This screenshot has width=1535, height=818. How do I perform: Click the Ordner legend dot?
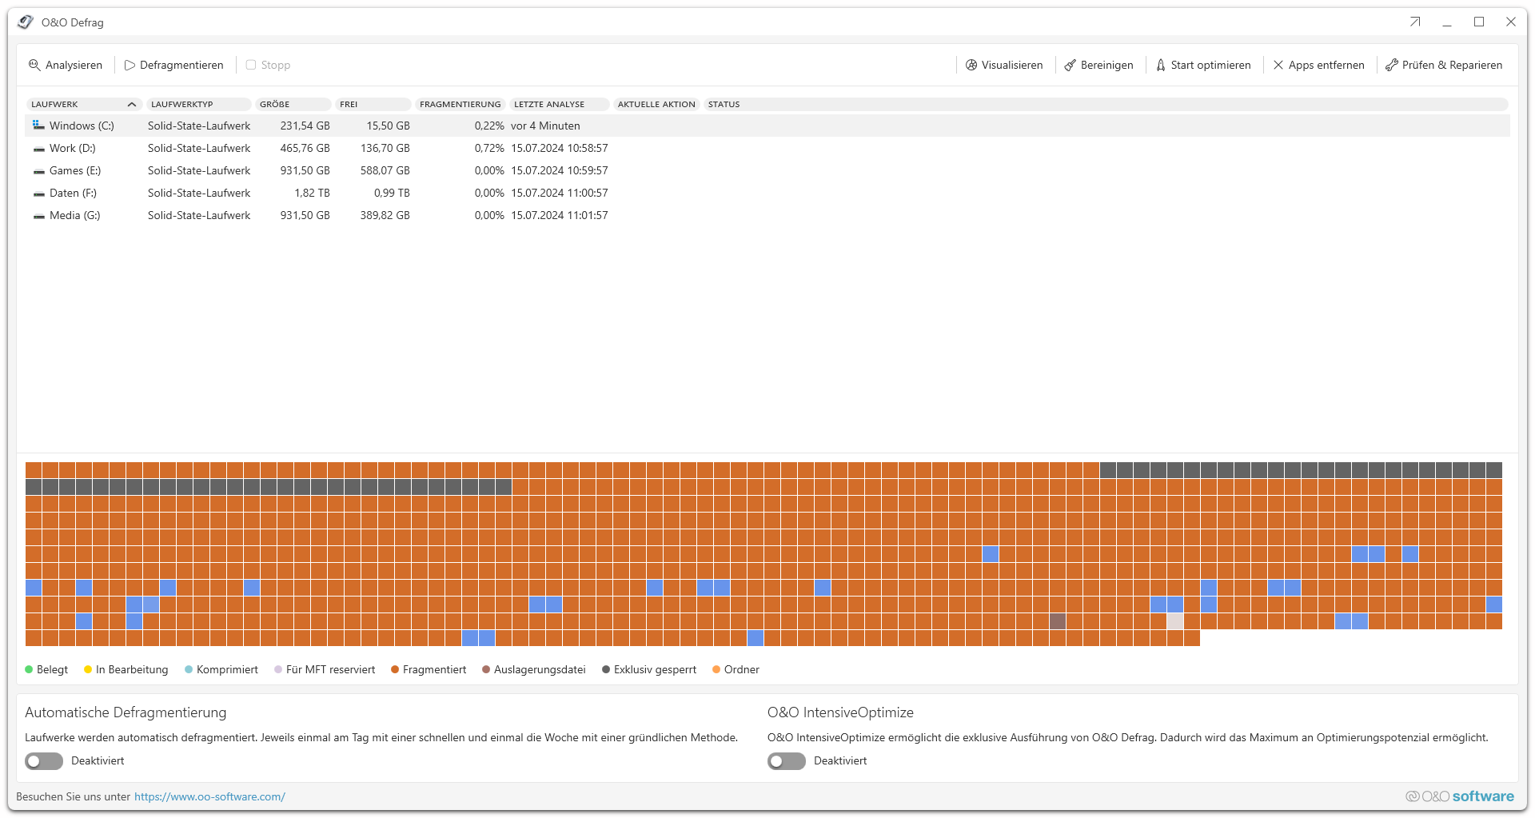coord(716,669)
